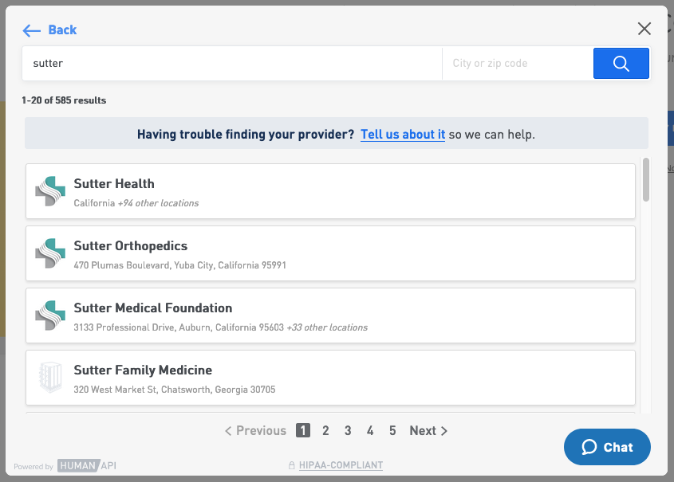Focus the provider search field containing sutter
The image size is (674, 482).
point(232,64)
